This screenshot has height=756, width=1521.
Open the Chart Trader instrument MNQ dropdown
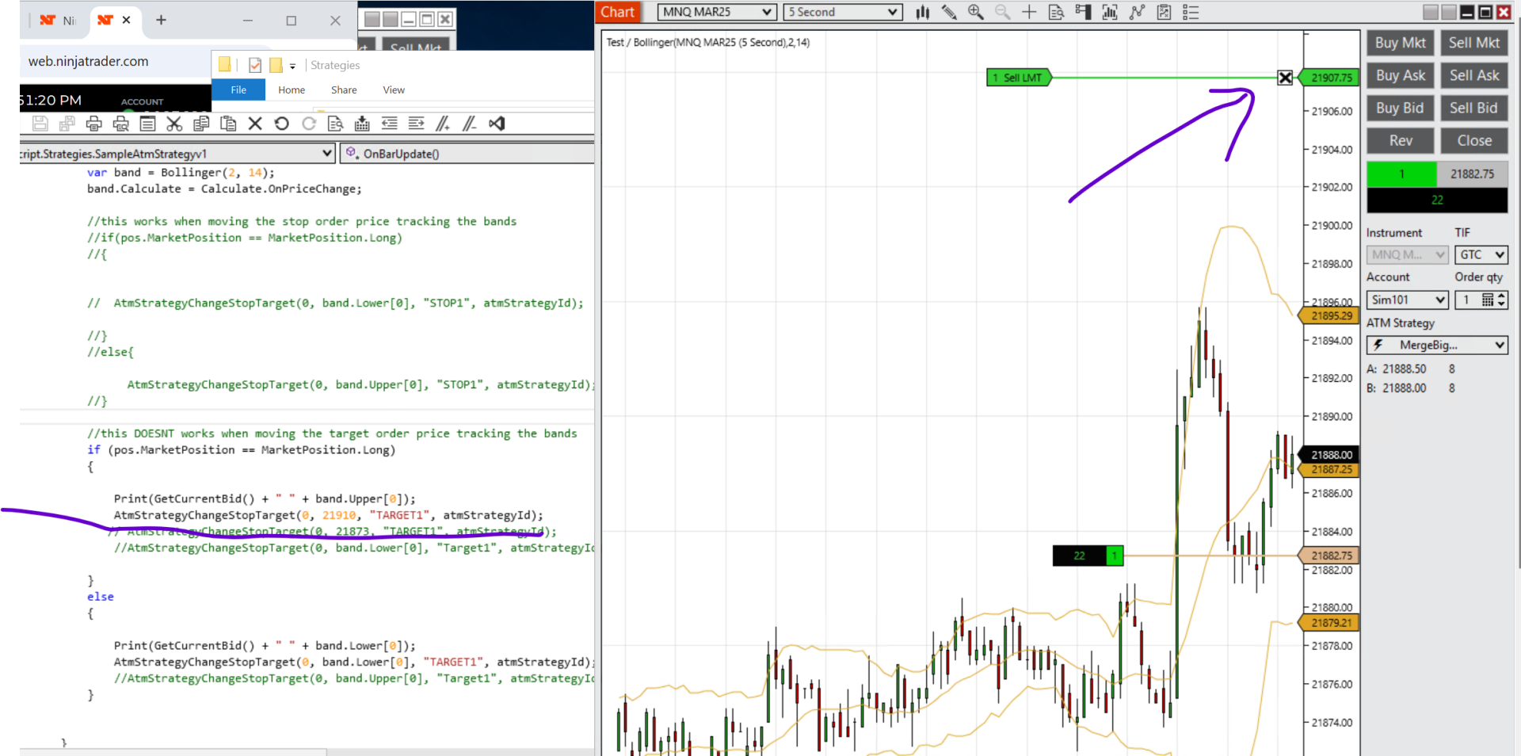point(1408,254)
